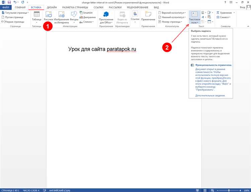Open the Quick Parts icon in Текст group

[x=203, y=12]
